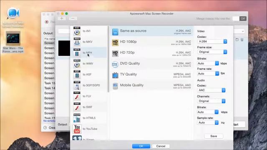Open the Channels dropdown
267x150 pixels.
coord(211,101)
